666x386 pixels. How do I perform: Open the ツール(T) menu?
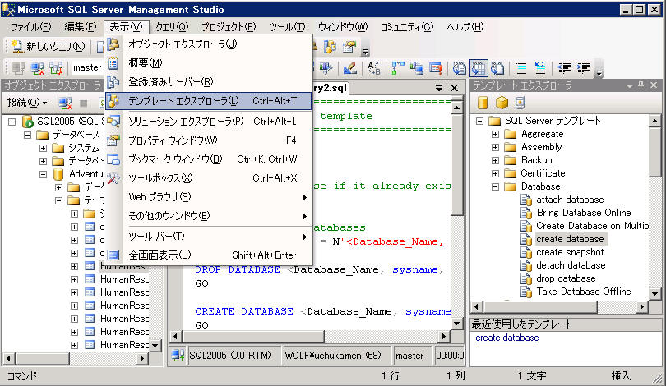click(x=287, y=27)
